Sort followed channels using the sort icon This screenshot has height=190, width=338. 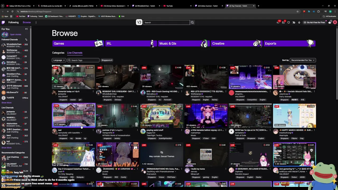[x=26, y=40]
